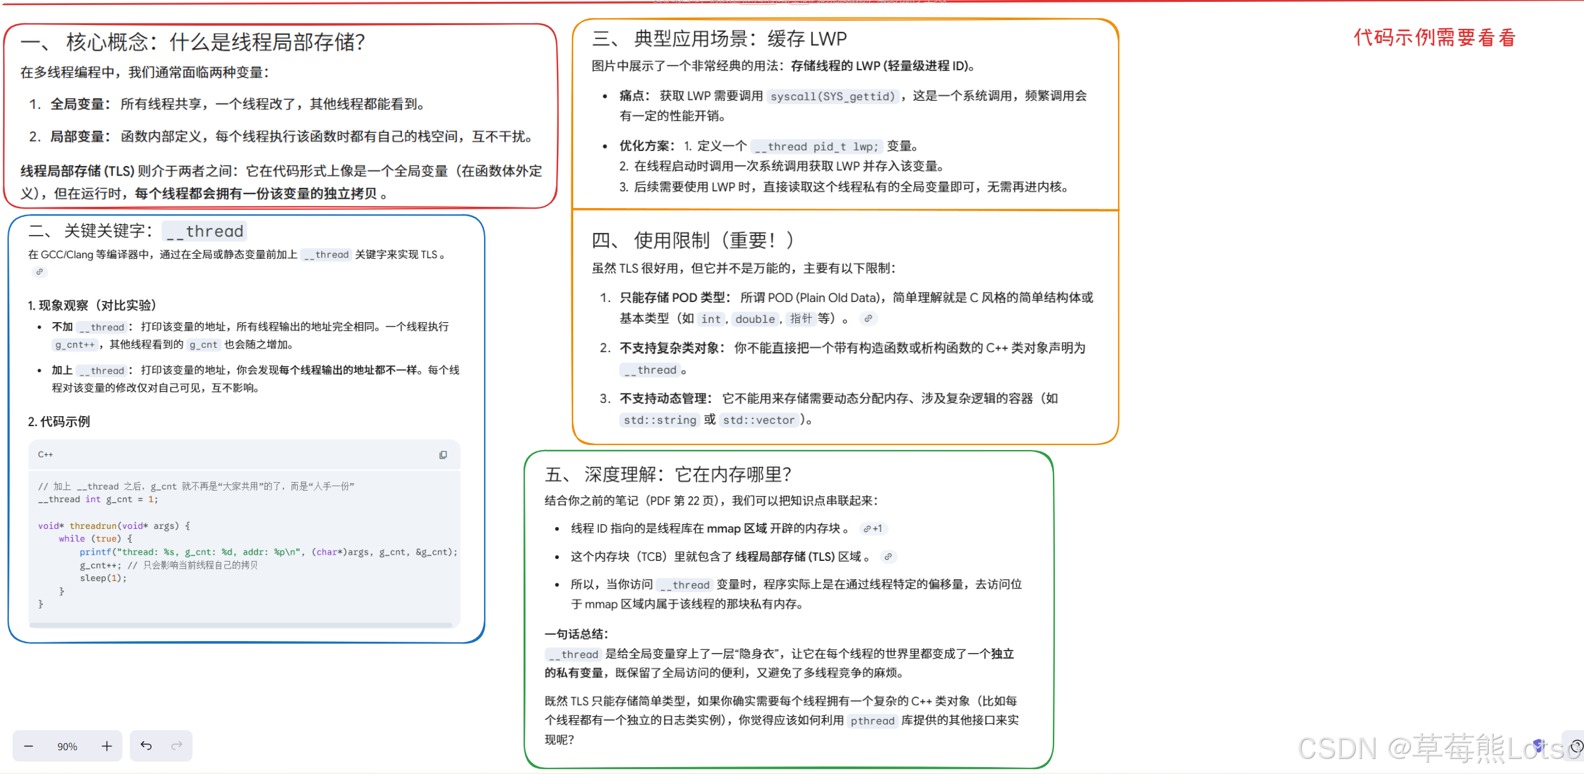This screenshot has height=774, width=1584.
Task: Click the undo arrow button
Action: tap(146, 745)
